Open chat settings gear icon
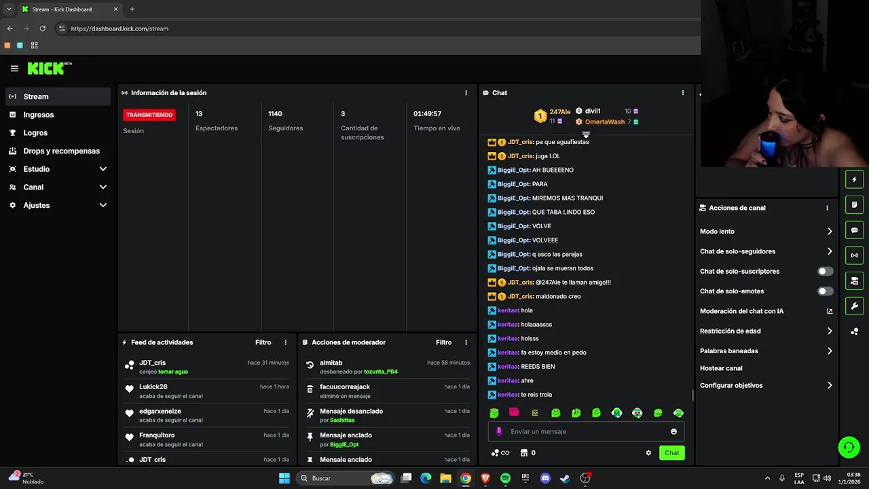869x489 pixels. pyautogui.click(x=648, y=453)
